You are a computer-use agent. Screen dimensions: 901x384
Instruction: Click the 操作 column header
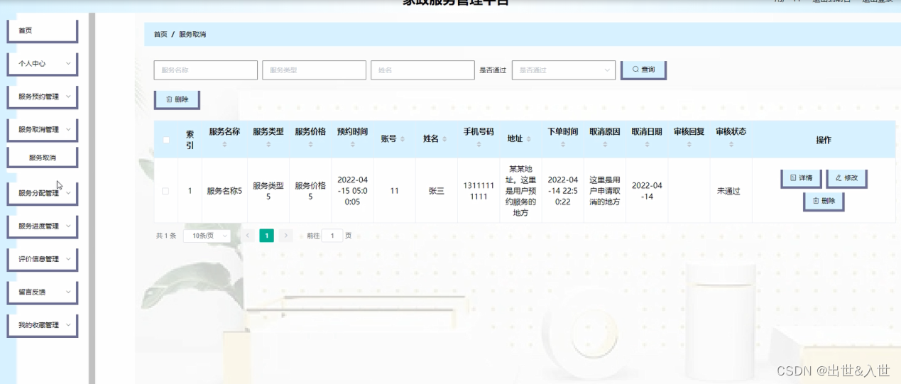[824, 140]
